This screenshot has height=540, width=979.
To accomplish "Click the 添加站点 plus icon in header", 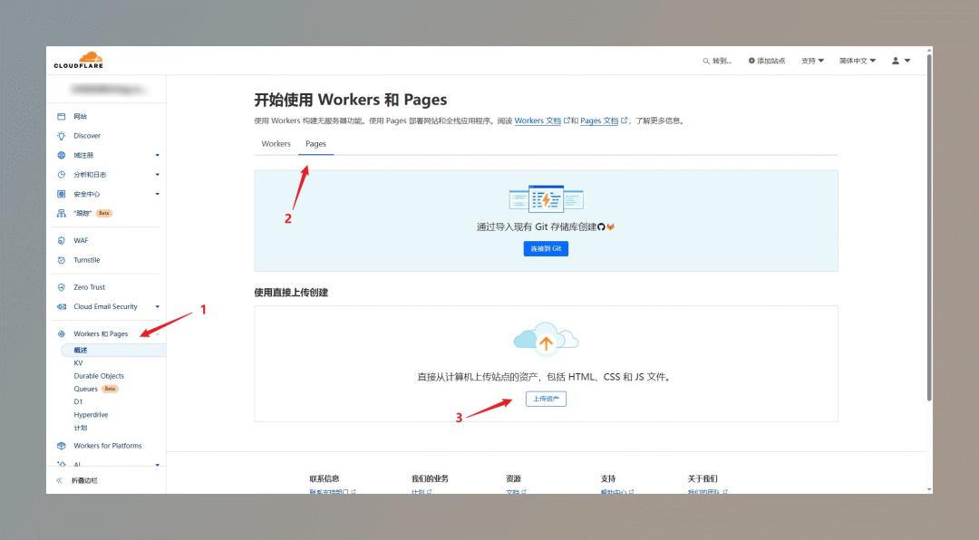I will point(751,61).
